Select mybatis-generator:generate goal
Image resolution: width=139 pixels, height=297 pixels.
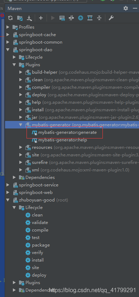tap(67, 132)
